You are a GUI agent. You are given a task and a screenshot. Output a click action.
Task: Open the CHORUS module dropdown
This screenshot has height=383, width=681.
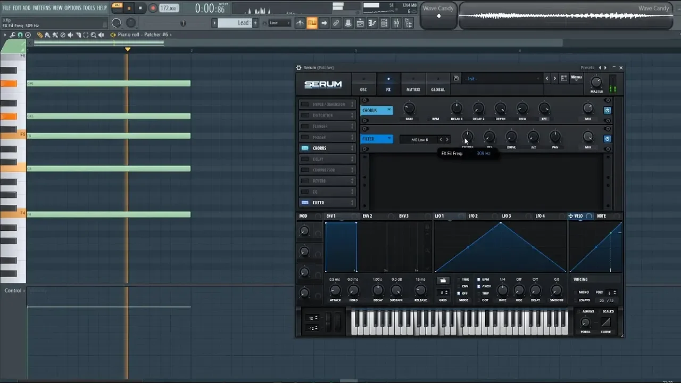(377, 111)
